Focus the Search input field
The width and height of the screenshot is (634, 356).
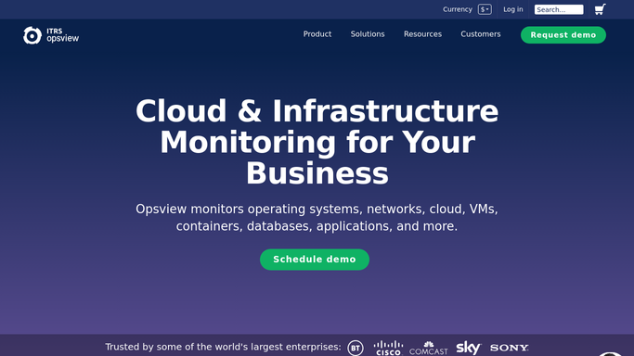pos(559,9)
